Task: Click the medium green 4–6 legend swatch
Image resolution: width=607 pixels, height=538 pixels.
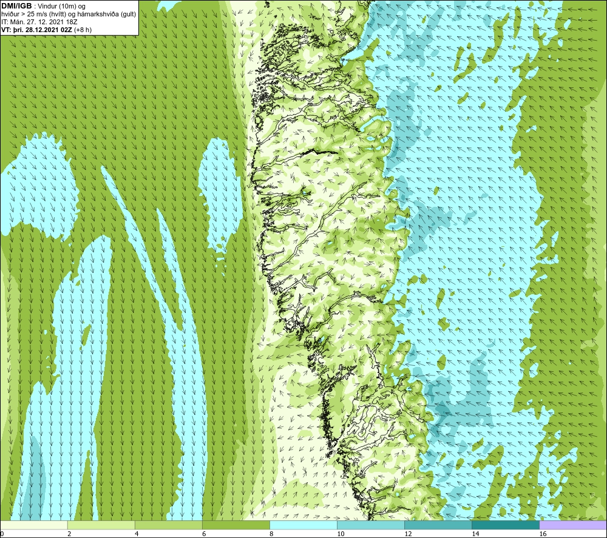Action: (x=168, y=525)
